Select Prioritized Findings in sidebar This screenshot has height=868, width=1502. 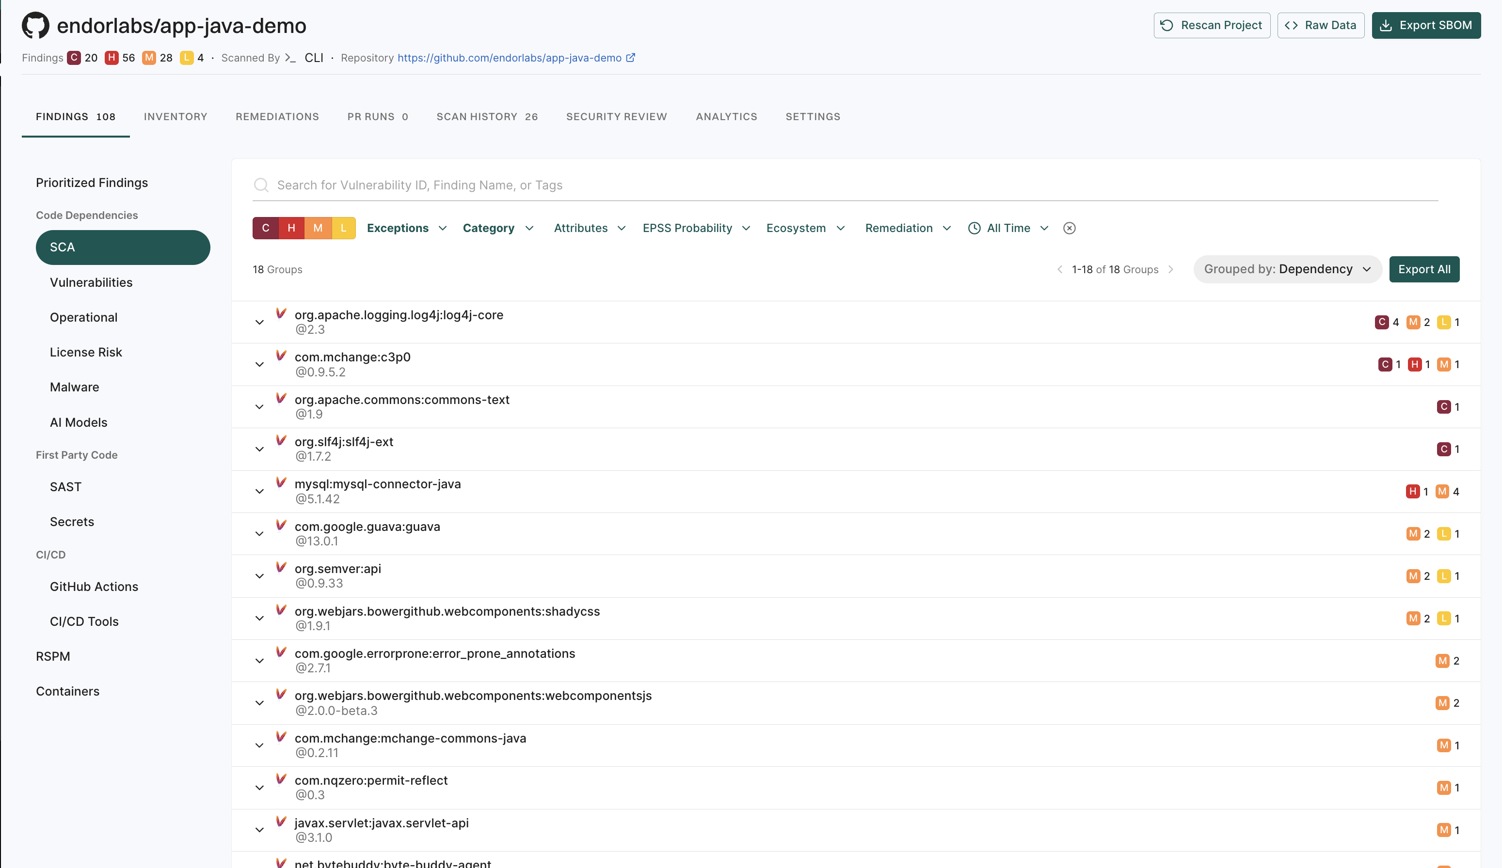(92, 183)
